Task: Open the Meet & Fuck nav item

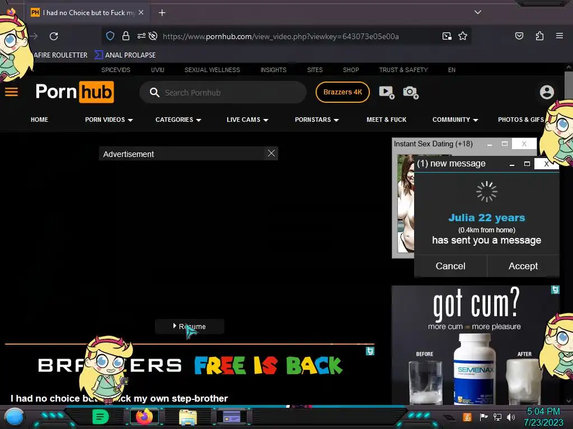Action: [386, 120]
